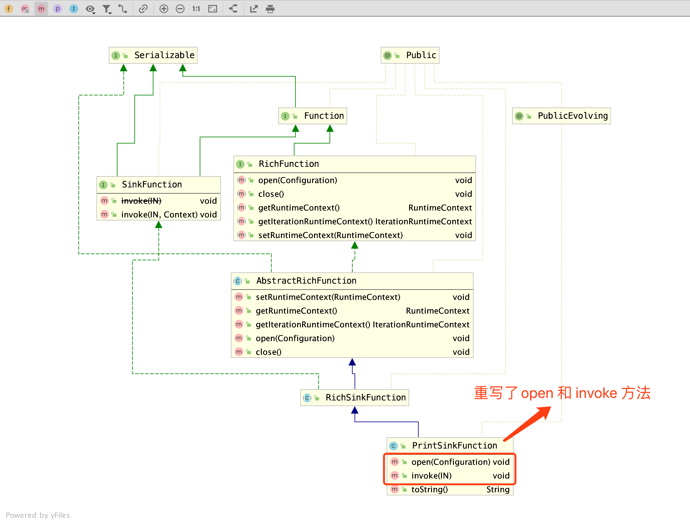This screenshot has width=690, height=521.
Task: Toggle Fields display in toolbar
Action: 9,9
